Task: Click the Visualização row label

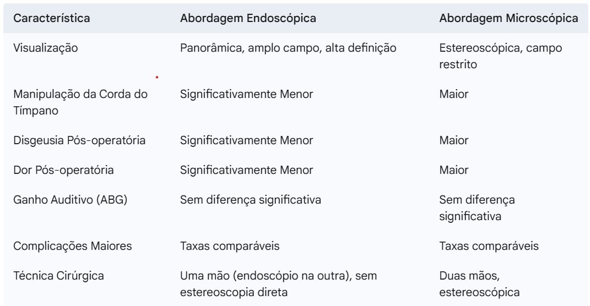Action: 46,48
